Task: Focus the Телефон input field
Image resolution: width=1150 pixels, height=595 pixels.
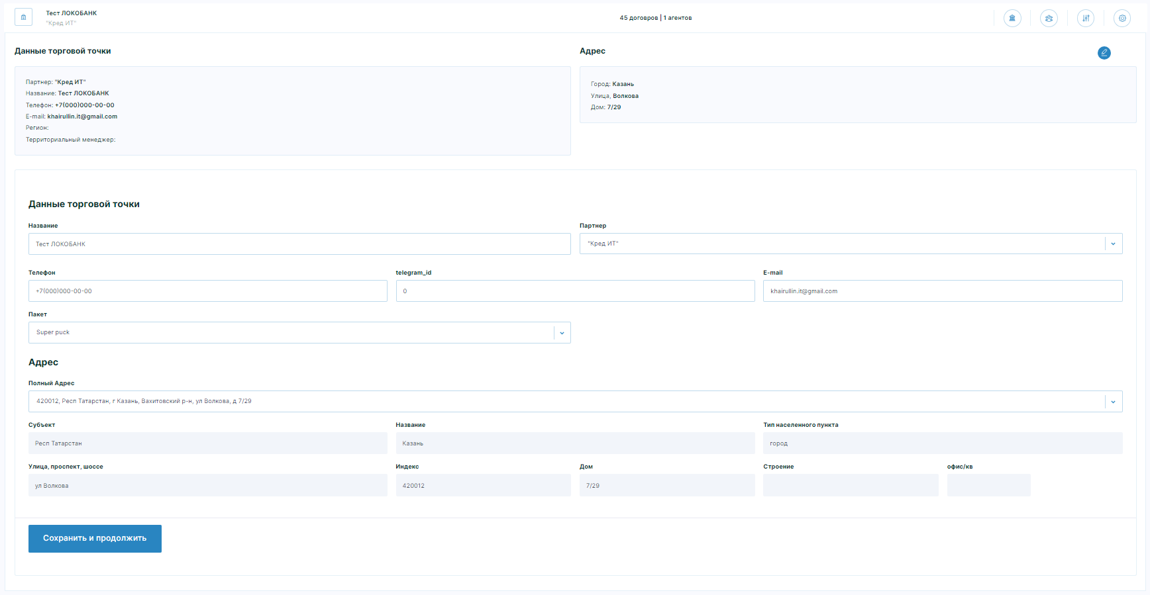Action: [207, 291]
